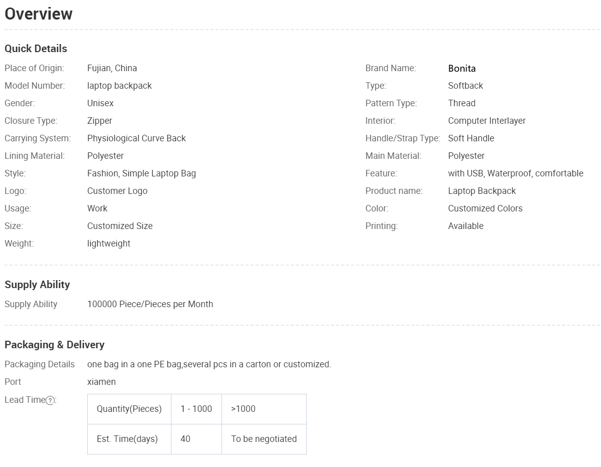
Task: Click the 'Computer Interlayer' interior value
Action: click(487, 121)
